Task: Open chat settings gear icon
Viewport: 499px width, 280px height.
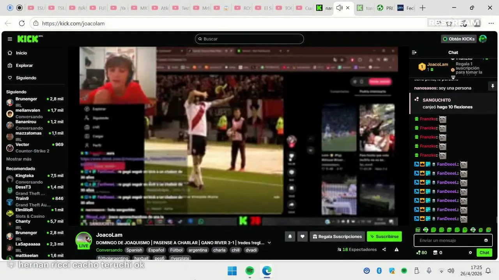Action: point(470,253)
